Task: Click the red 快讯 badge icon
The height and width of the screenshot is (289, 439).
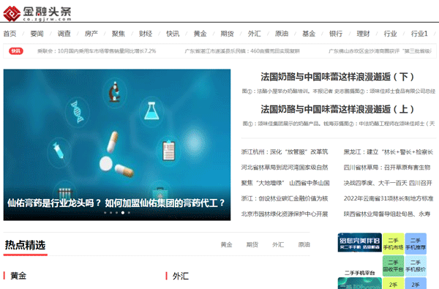Action: click(x=16, y=51)
